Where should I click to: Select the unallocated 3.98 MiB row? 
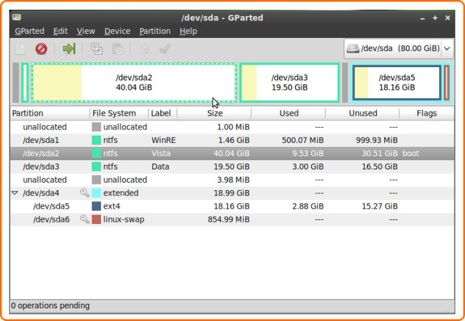[232, 180]
